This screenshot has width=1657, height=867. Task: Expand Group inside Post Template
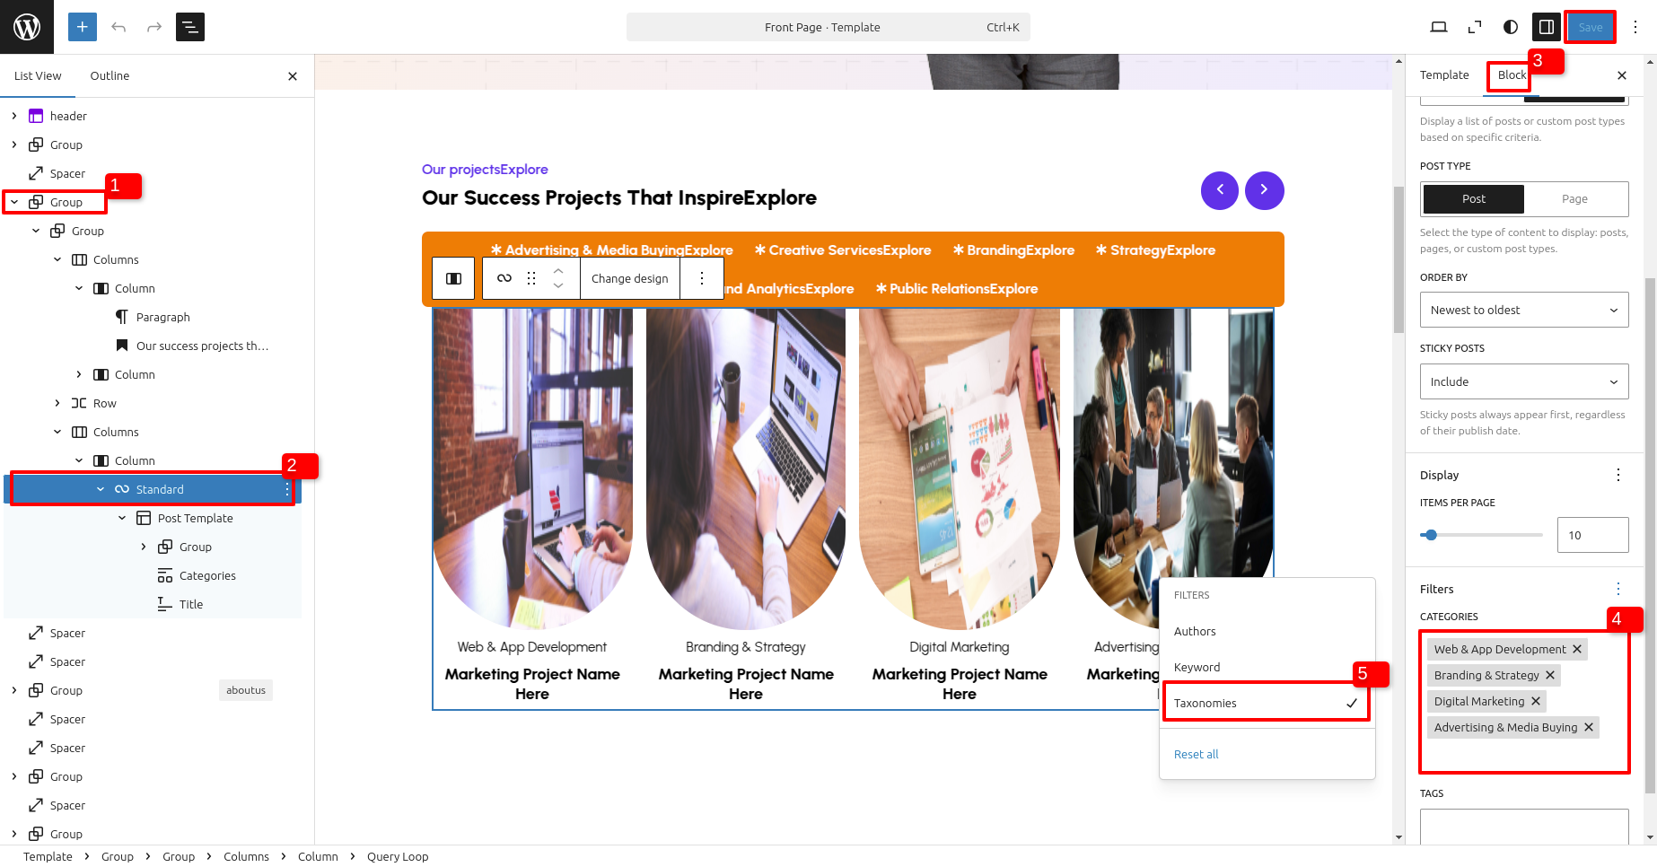[x=144, y=547]
